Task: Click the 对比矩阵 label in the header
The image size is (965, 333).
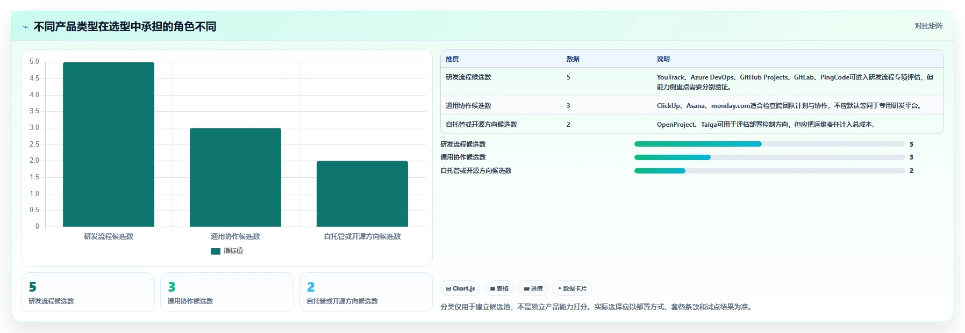Action: (928, 26)
